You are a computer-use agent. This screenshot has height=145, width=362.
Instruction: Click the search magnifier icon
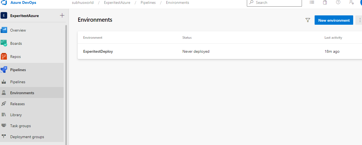(x=251, y=2)
